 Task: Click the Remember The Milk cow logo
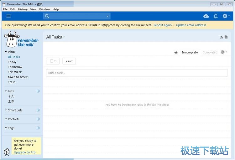[21, 39]
